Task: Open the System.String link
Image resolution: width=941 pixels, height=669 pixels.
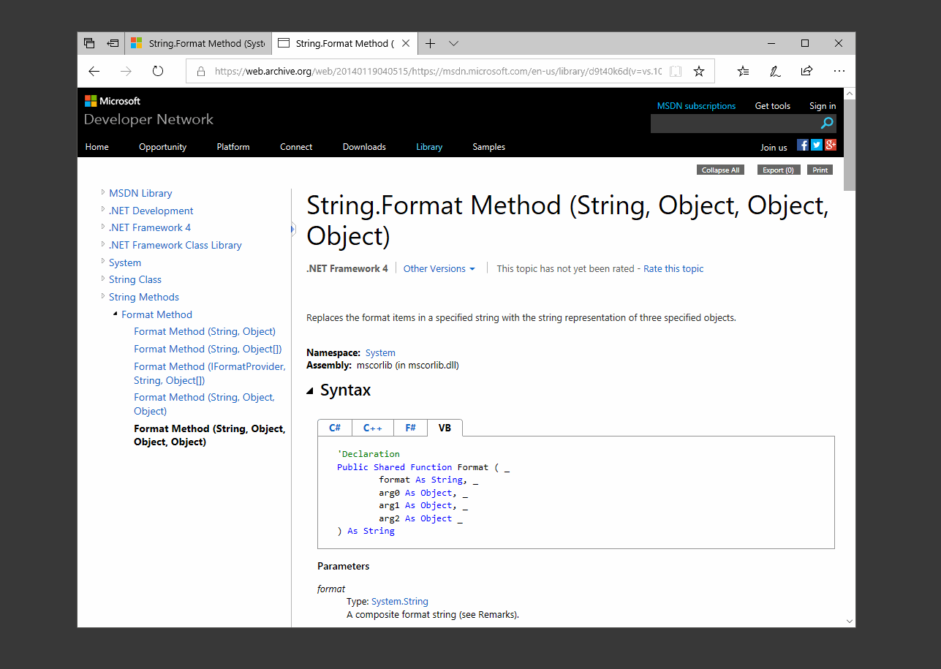Action: pyautogui.click(x=399, y=601)
